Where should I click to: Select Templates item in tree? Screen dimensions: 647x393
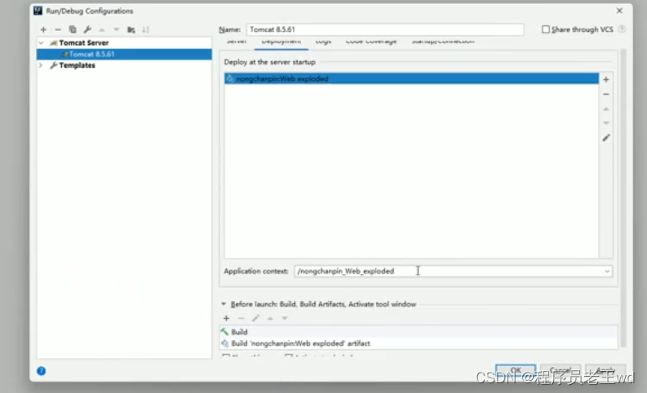(x=77, y=65)
